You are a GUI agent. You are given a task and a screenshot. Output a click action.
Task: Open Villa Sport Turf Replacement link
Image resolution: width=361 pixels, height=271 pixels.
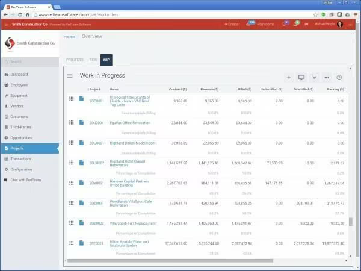pyautogui.click(x=133, y=223)
